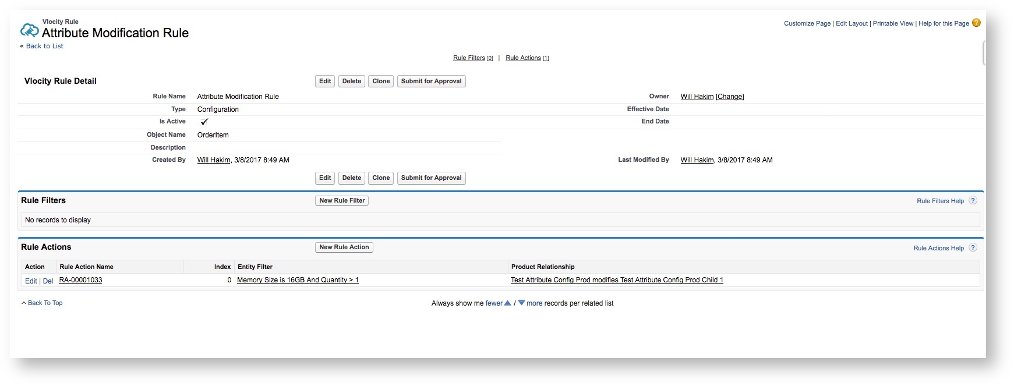Click the Vlocity cloud logo icon
The height and width of the screenshot is (386, 1014).
click(29, 30)
